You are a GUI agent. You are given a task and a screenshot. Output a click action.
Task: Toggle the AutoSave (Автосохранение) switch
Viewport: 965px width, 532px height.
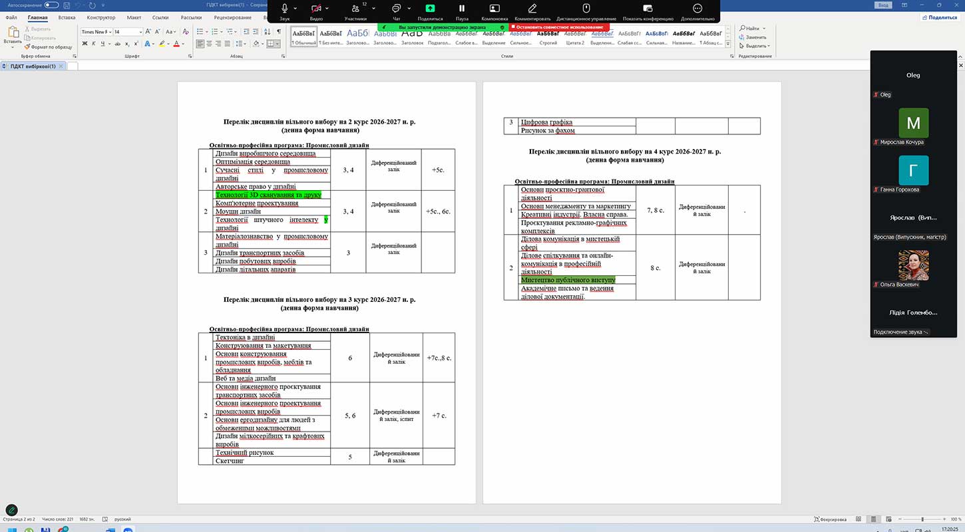pos(52,5)
